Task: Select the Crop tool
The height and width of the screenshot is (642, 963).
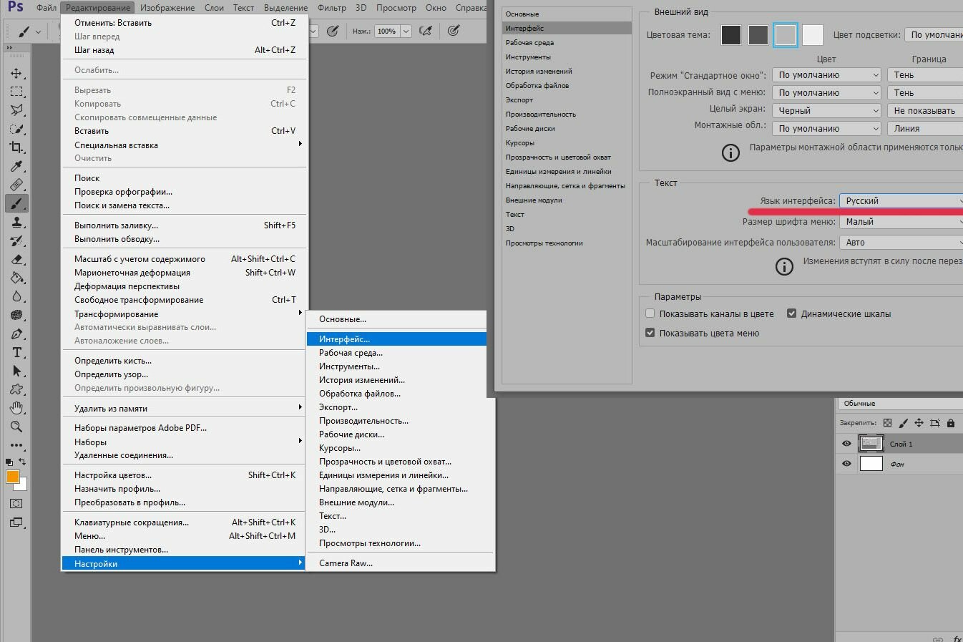Action: [16, 147]
